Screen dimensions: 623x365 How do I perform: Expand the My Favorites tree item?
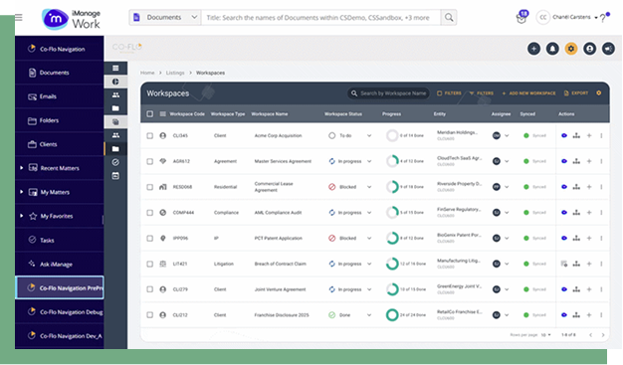tap(22, 216)
